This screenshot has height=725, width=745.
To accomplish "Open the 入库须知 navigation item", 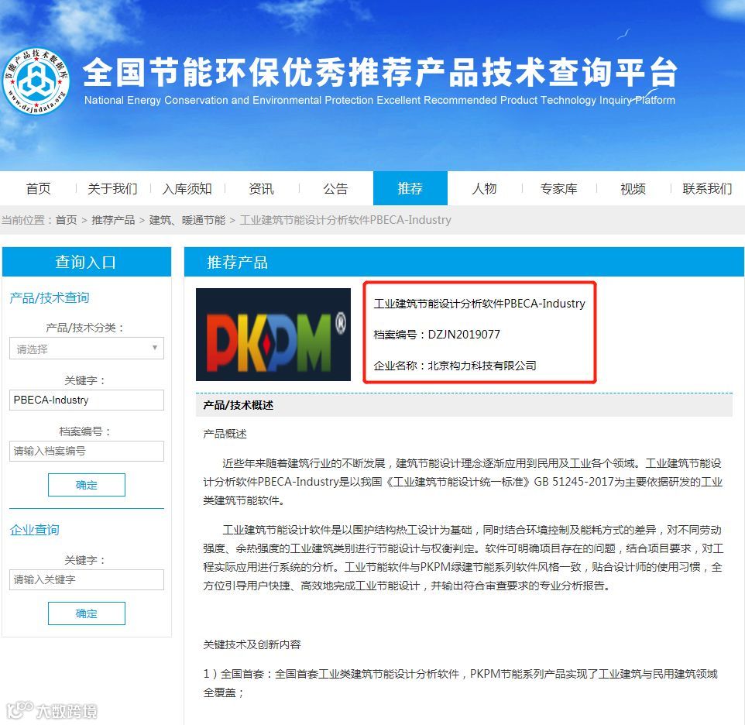I will (187, 189).
